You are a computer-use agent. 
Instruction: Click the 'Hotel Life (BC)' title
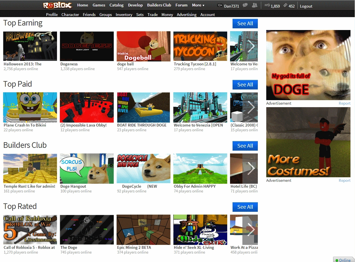[244, 186]
